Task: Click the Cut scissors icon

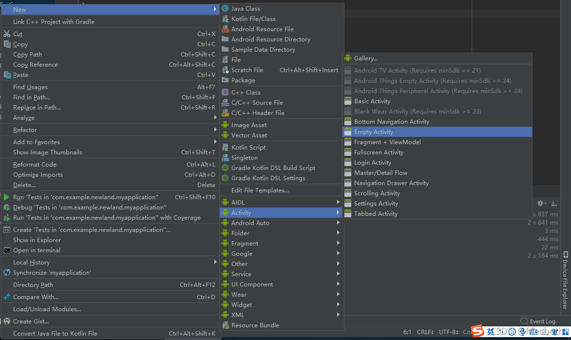Action: tap(7, 34)
